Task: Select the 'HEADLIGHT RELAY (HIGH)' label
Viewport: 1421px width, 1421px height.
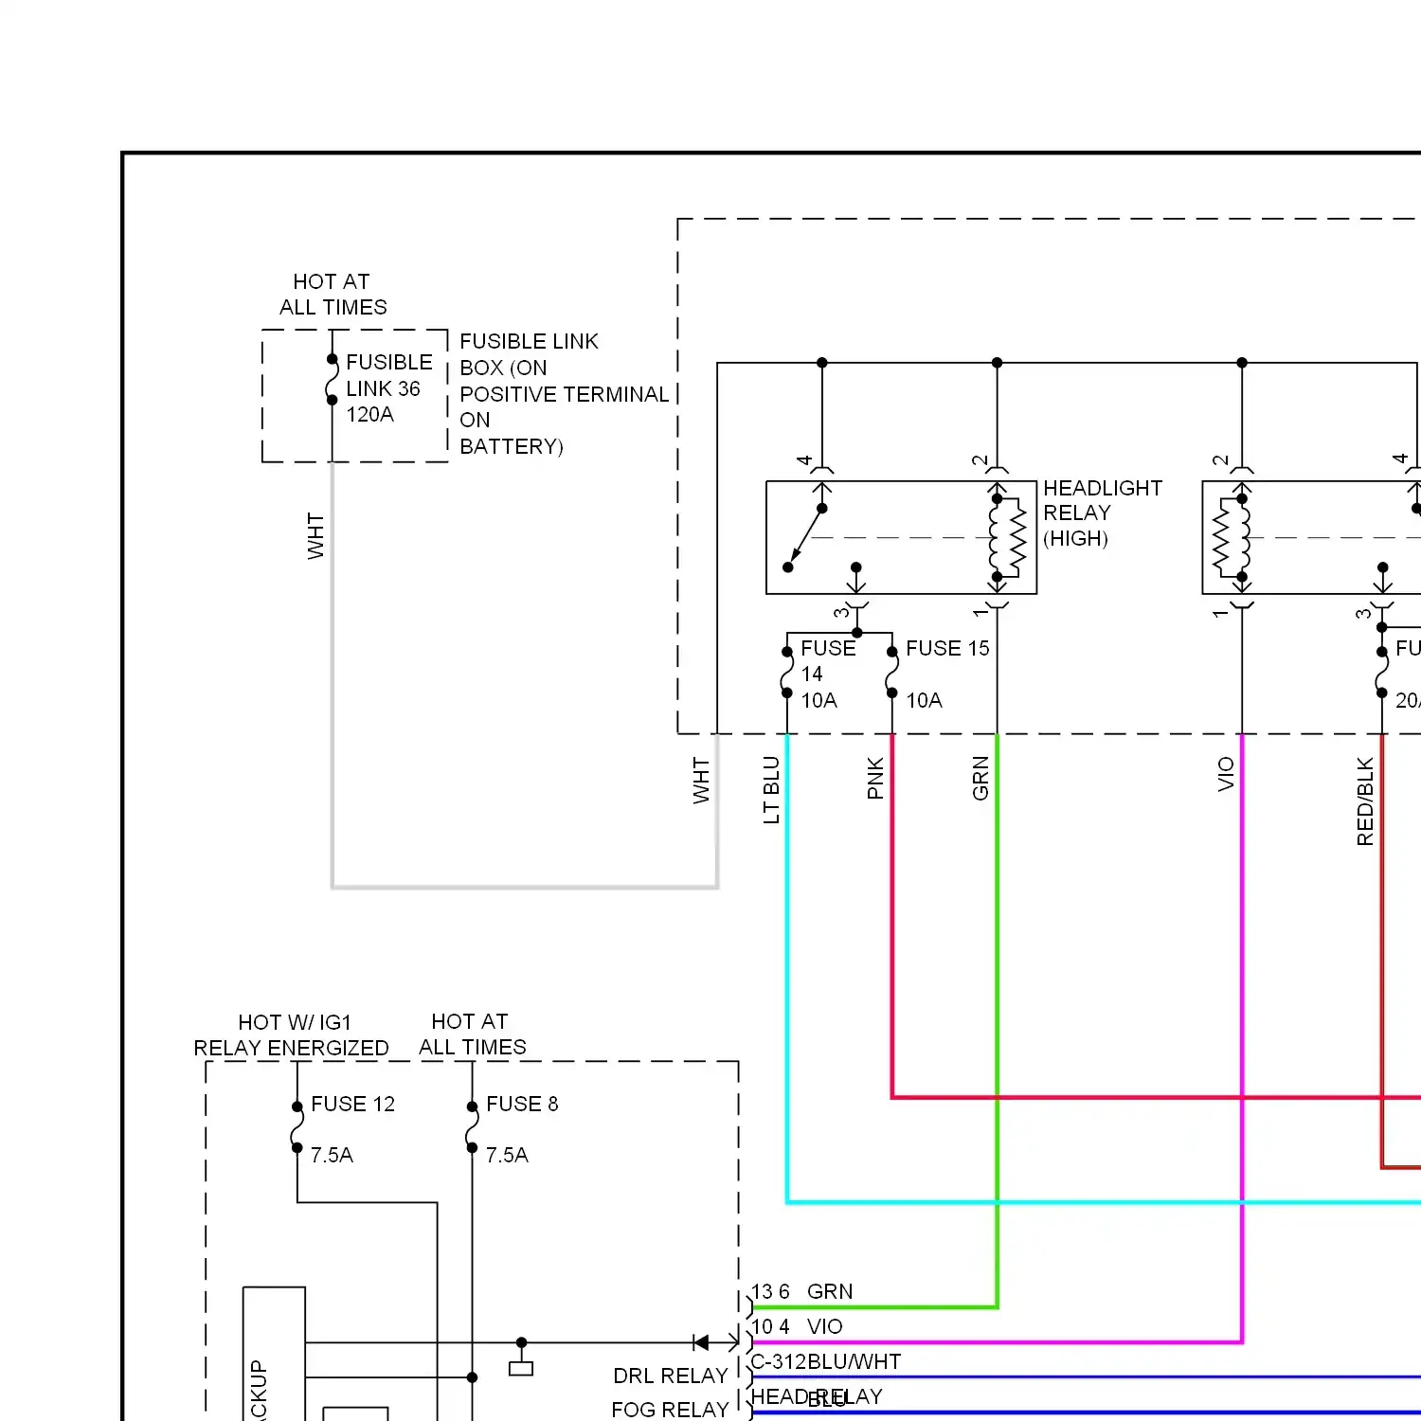Action: coord(1102,513)
